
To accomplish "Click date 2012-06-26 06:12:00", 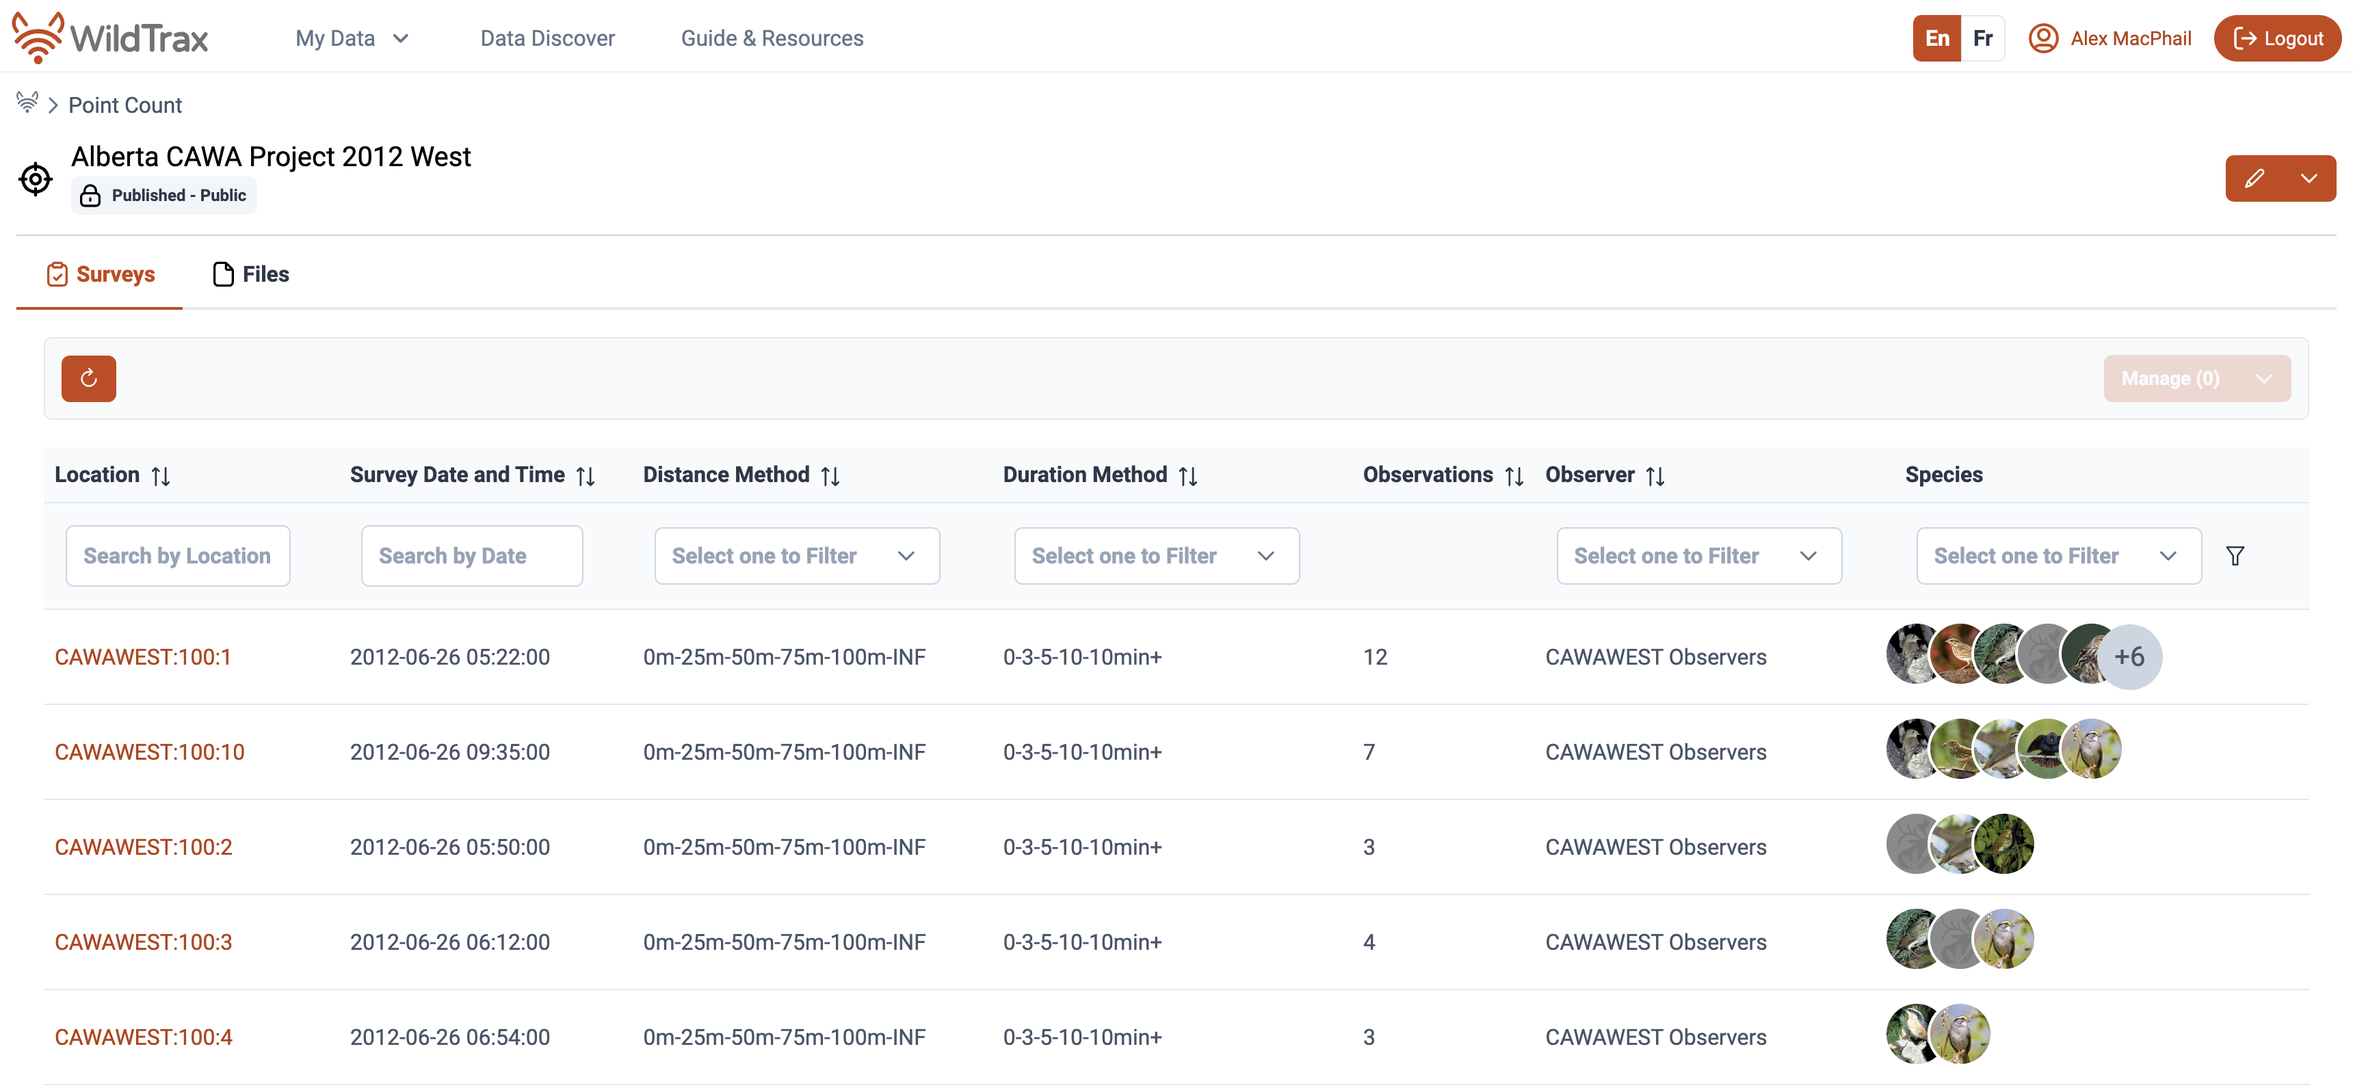I will pyautogui.click(x=449, y=941).
